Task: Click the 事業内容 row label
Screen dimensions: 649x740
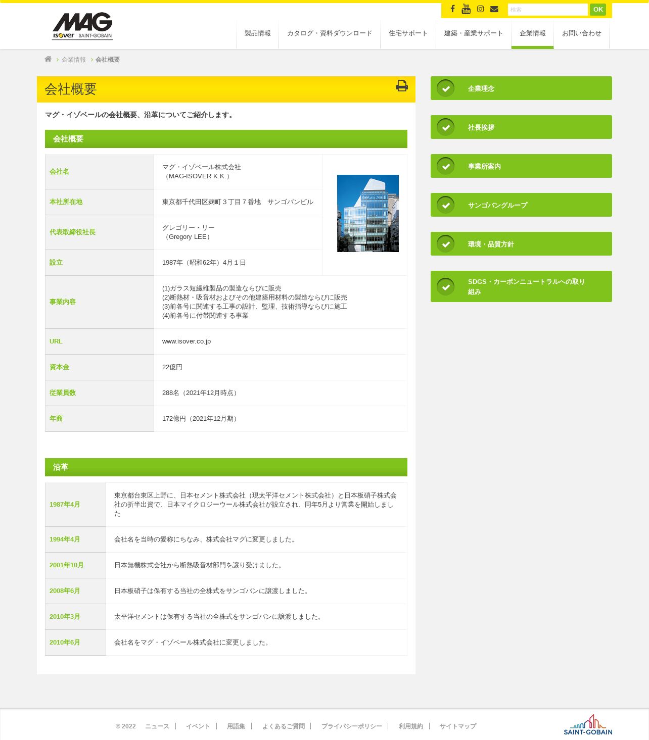Action: point(63,302)
